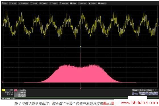Open the Utilities menu
This screenshot has width=159, height=106.
(92, 3)
